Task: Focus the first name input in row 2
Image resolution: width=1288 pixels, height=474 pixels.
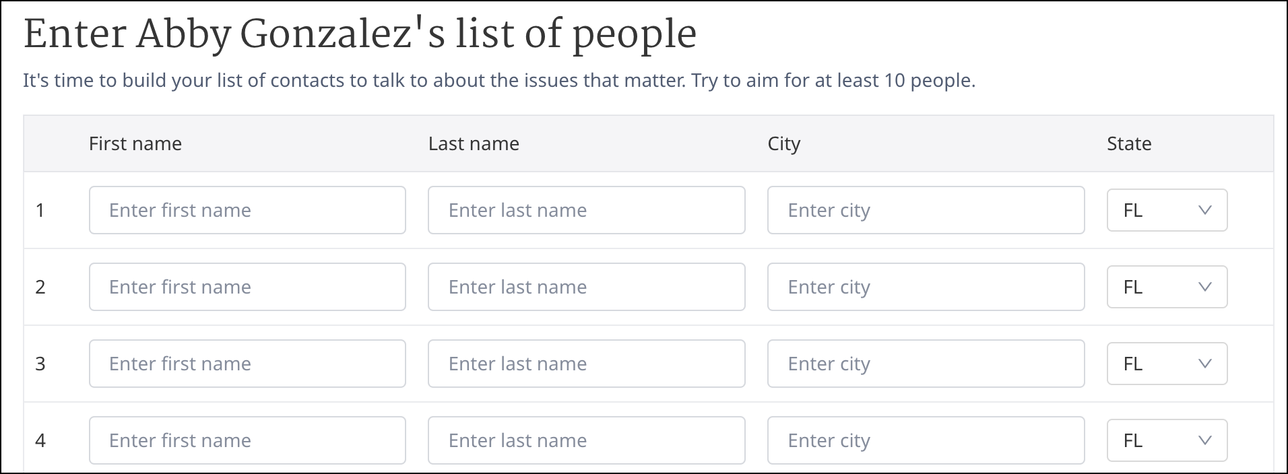Action: [x=247, y=287]
